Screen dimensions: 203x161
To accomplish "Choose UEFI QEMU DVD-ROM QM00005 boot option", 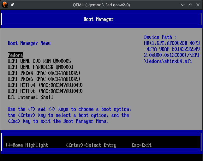I will (39, 61).
